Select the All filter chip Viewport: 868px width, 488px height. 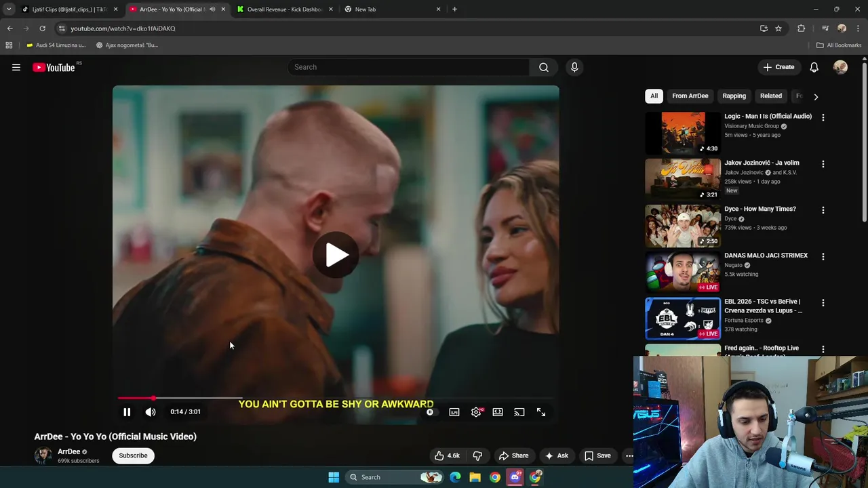[x=654, y=96]
